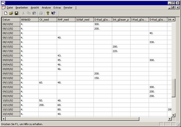Click CK_med value 200. on 10/12/02
Screen dimensions: 181x127
click(48, 105)
